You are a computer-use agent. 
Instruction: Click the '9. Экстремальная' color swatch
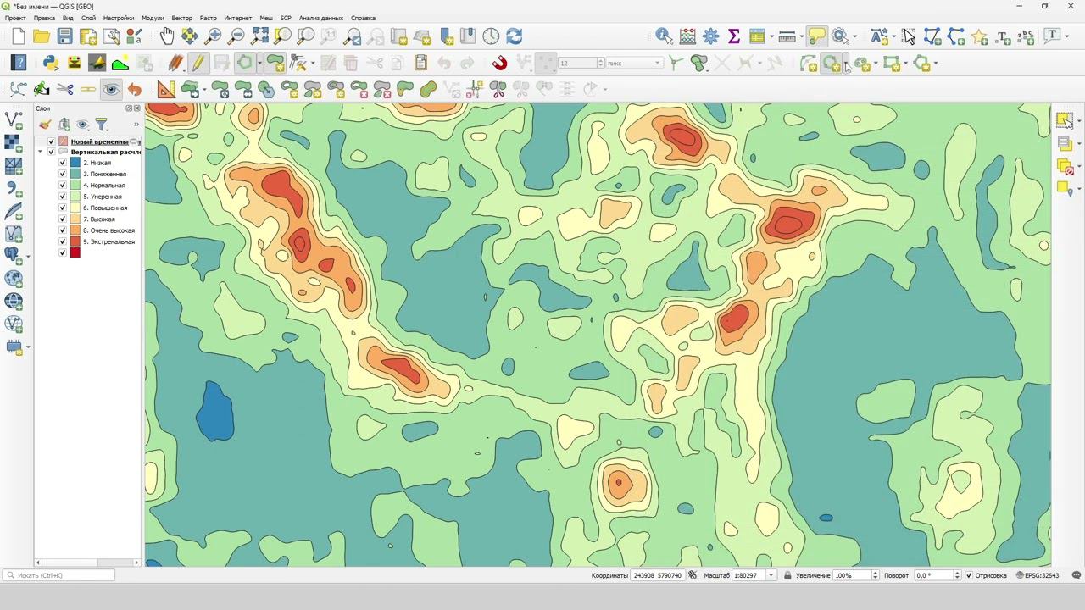75,241
